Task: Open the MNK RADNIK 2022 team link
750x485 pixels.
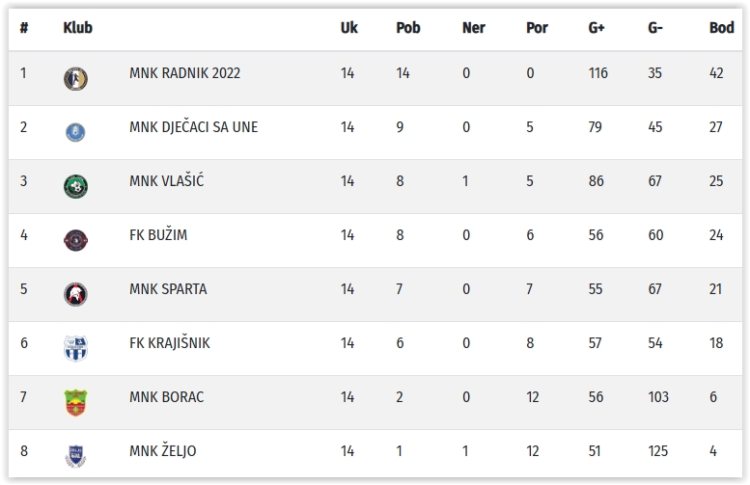Action: [184, 73]
